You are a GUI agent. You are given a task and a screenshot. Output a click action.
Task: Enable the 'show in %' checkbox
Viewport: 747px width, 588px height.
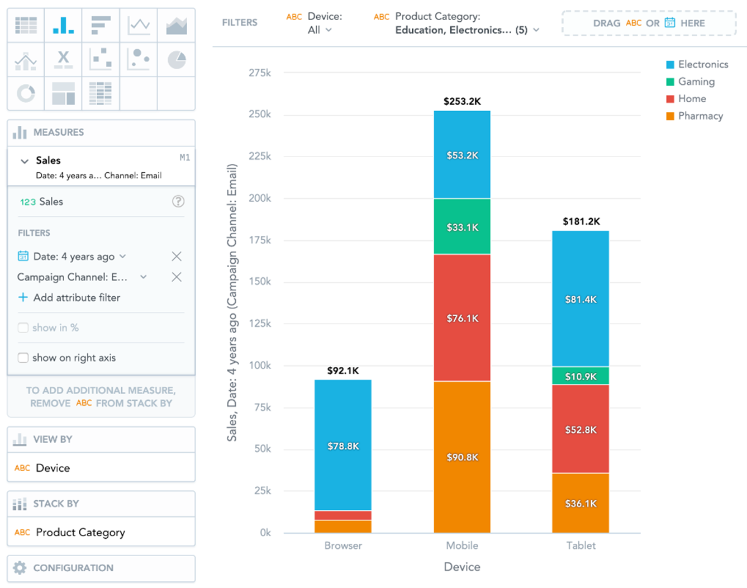coord(23,328)
